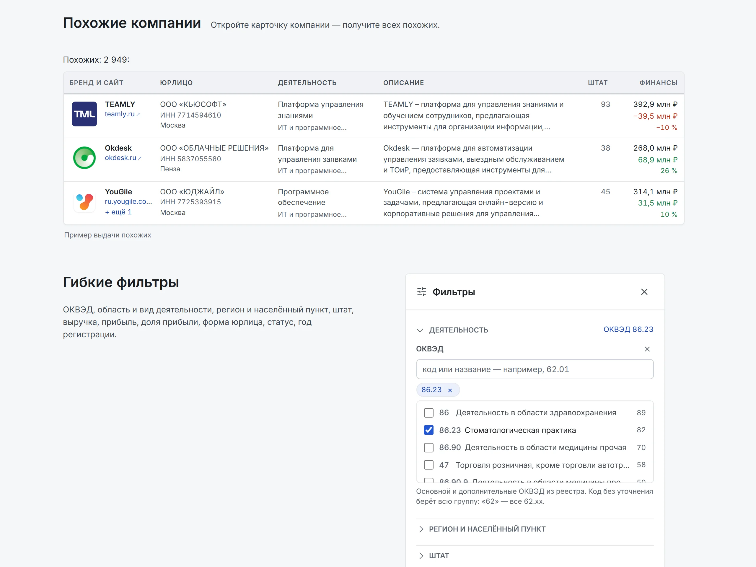The width and height of the screenshot is (756, 567).
Task: Clear the ОКВЭД filter section
Action: [647, 349]
